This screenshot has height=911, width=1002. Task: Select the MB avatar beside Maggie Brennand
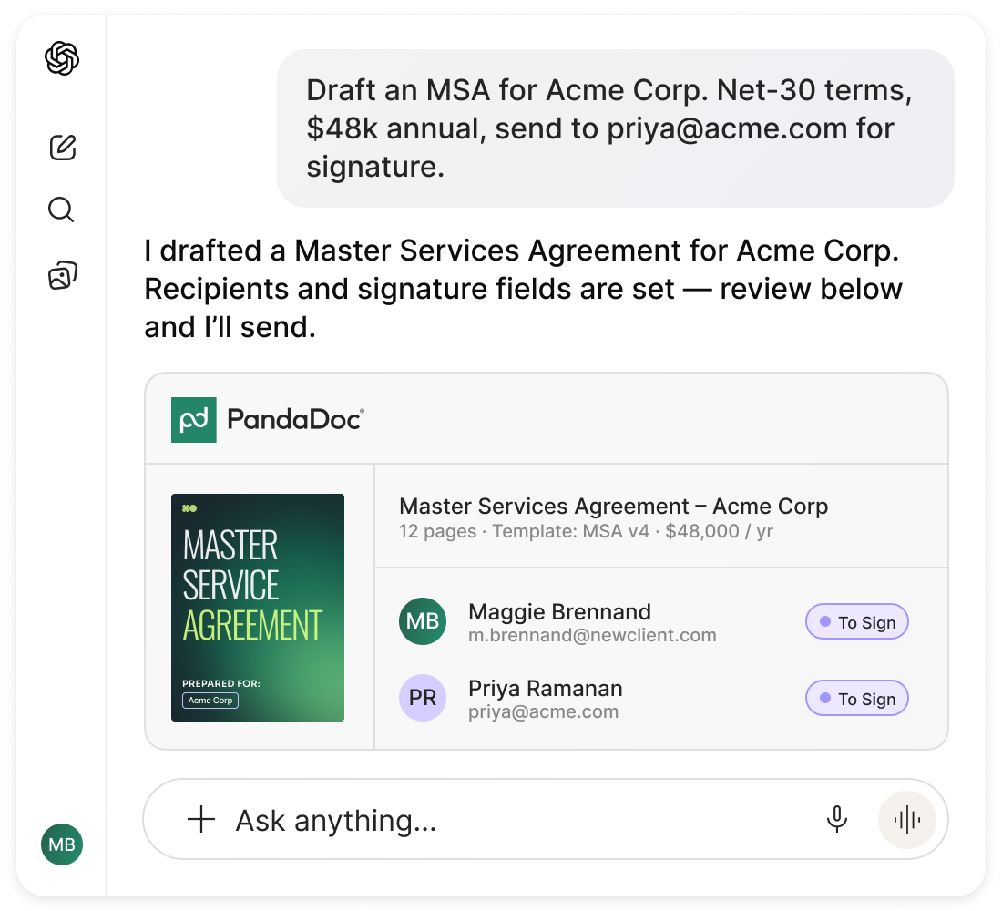pyautogui.click(x=423, y=620)
